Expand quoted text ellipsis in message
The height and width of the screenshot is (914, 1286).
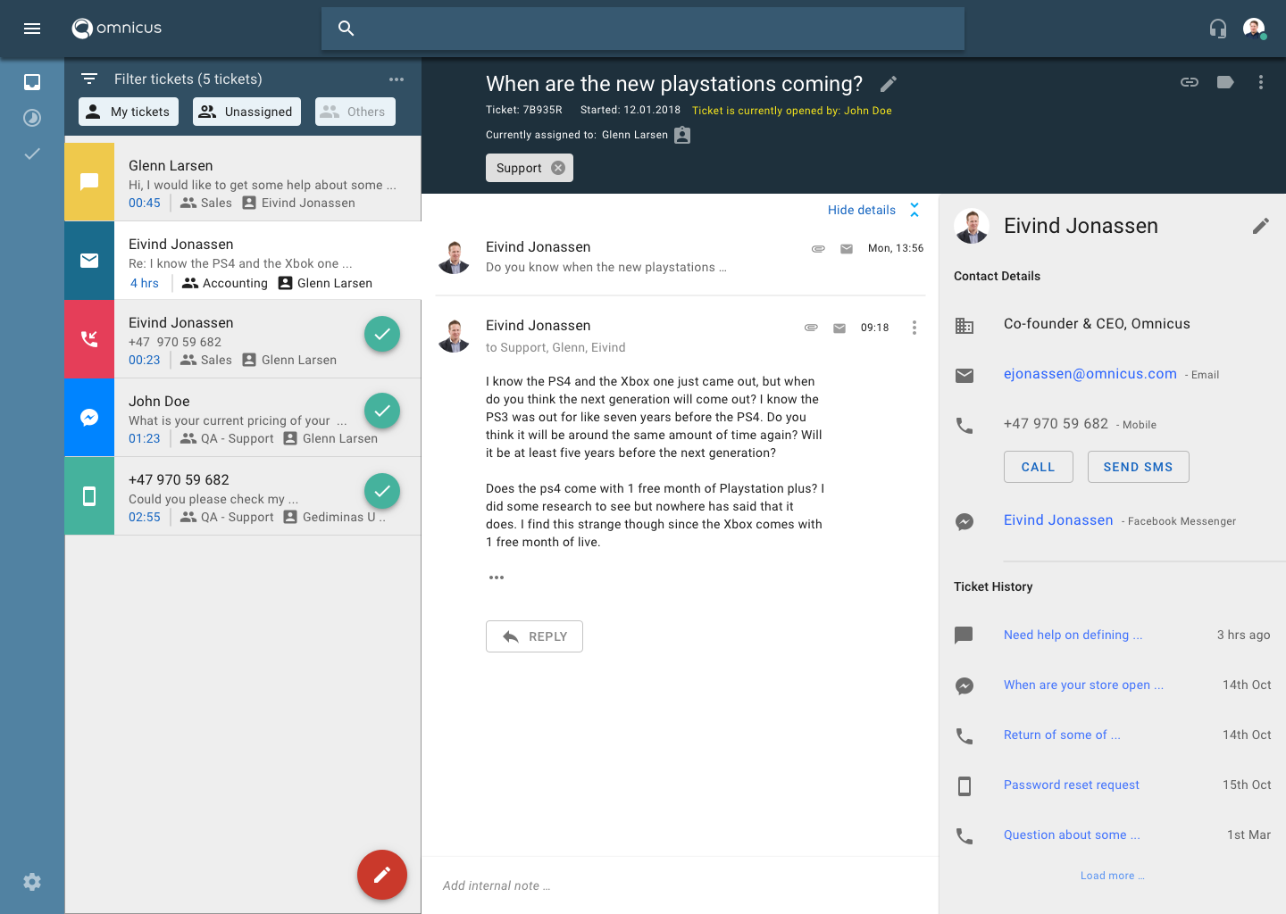tap(497, 577)
